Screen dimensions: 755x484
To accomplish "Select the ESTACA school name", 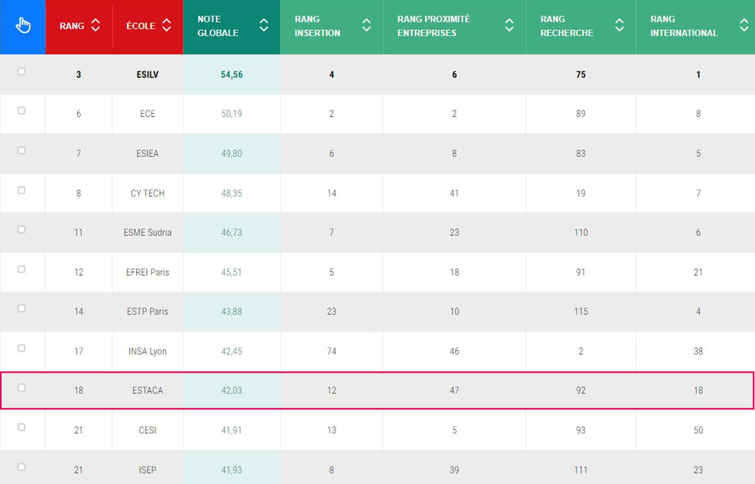I will (x=147, y=390).
